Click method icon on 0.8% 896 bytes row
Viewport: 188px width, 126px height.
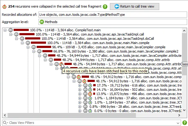[85, 107]
